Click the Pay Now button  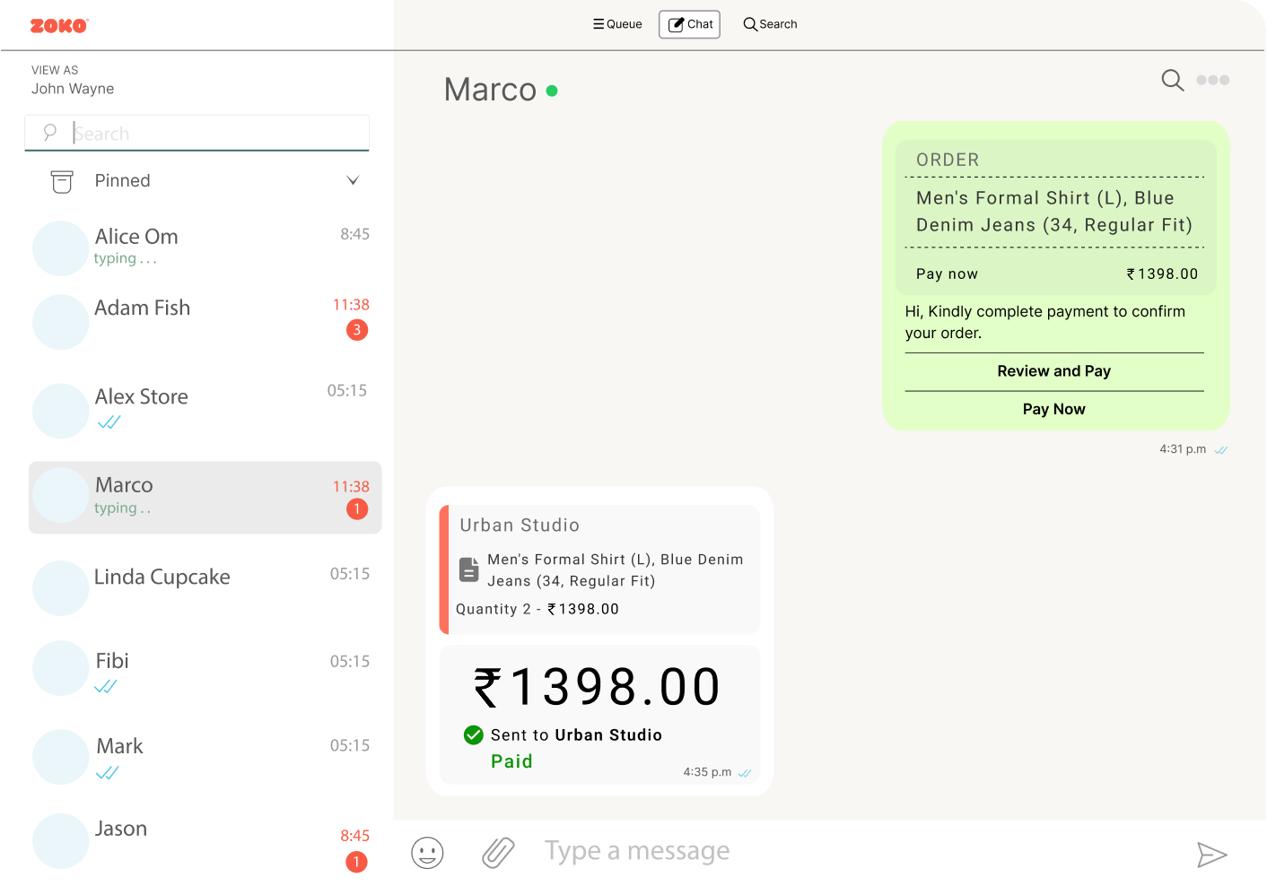pyautogui.click(x=1054, y=409)
